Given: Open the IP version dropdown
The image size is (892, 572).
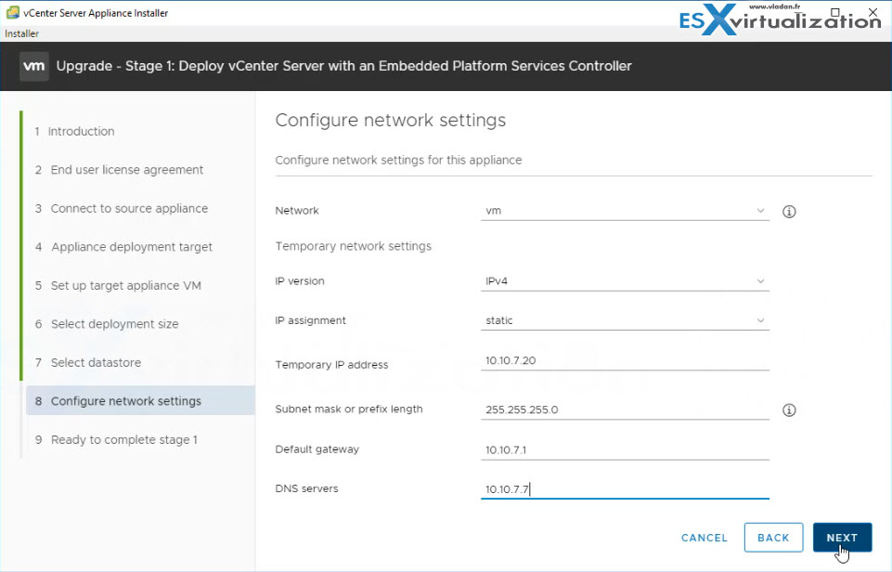Looking at the screenshot, I should (625, 281).
